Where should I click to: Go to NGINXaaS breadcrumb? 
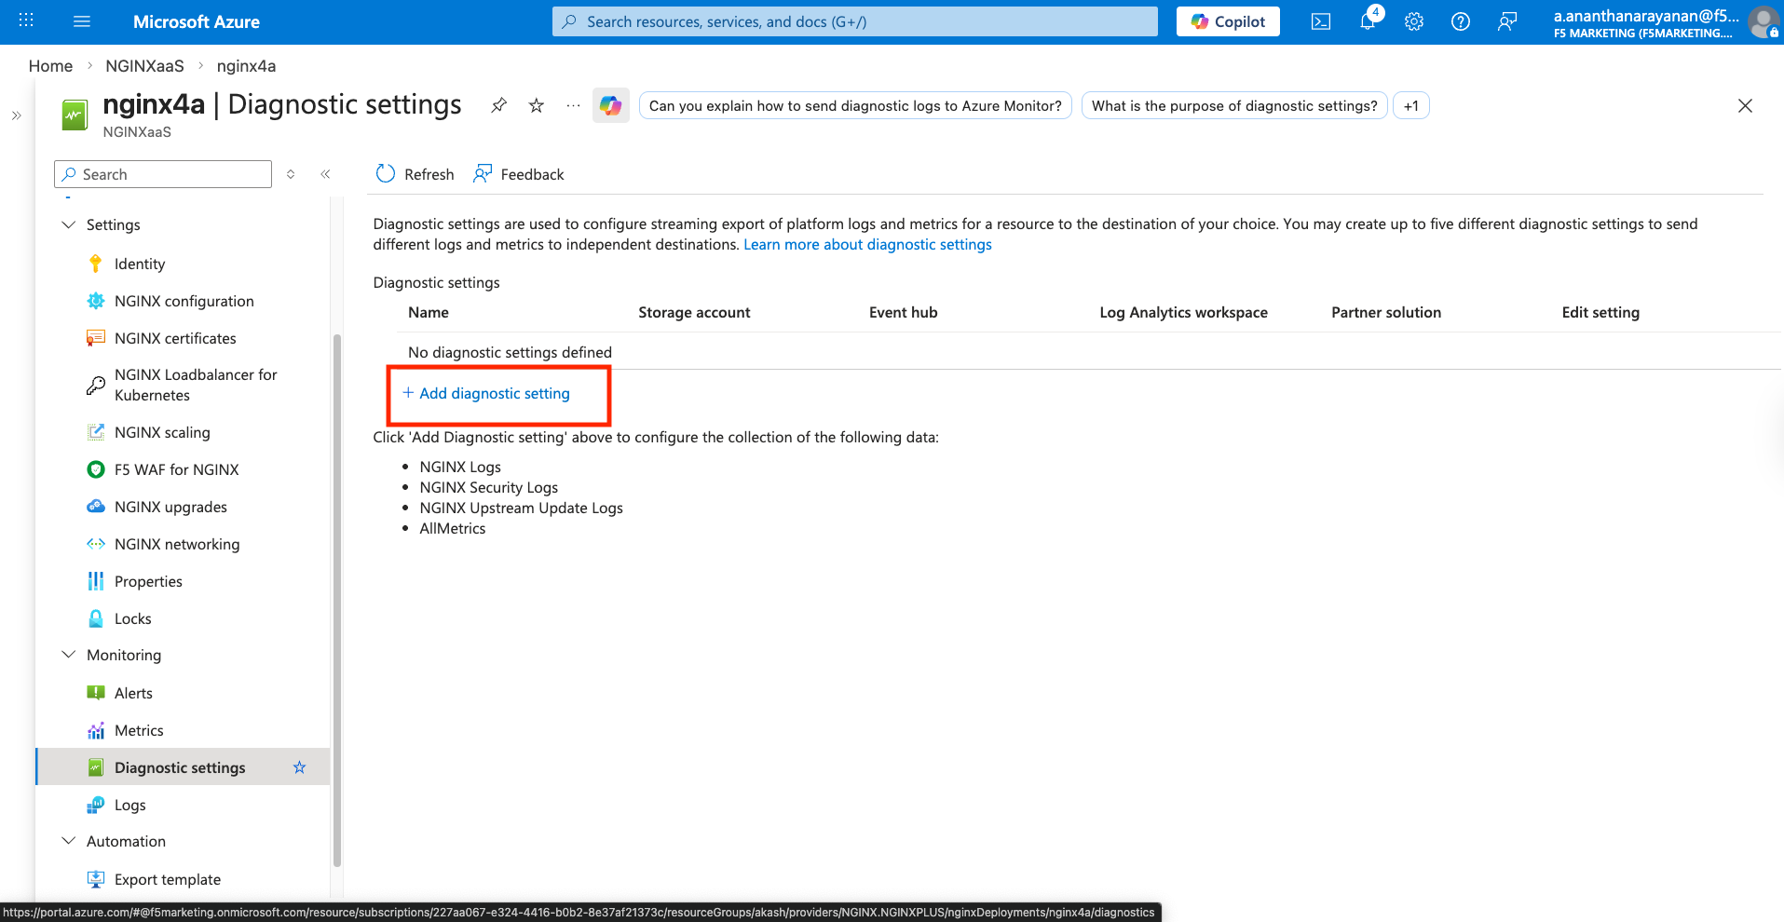144,66
